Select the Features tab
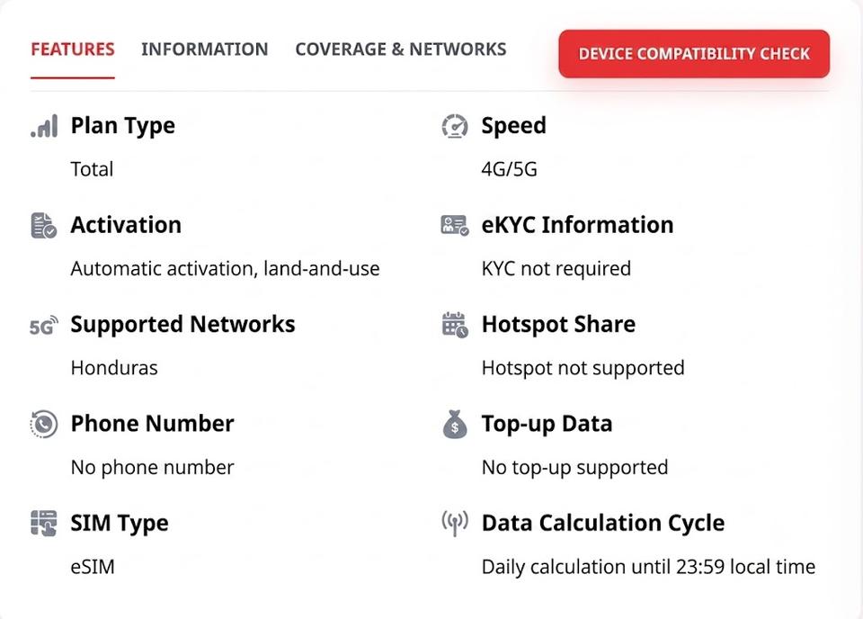This screenshot has height=619, width=863. click(x=73, y=49)
